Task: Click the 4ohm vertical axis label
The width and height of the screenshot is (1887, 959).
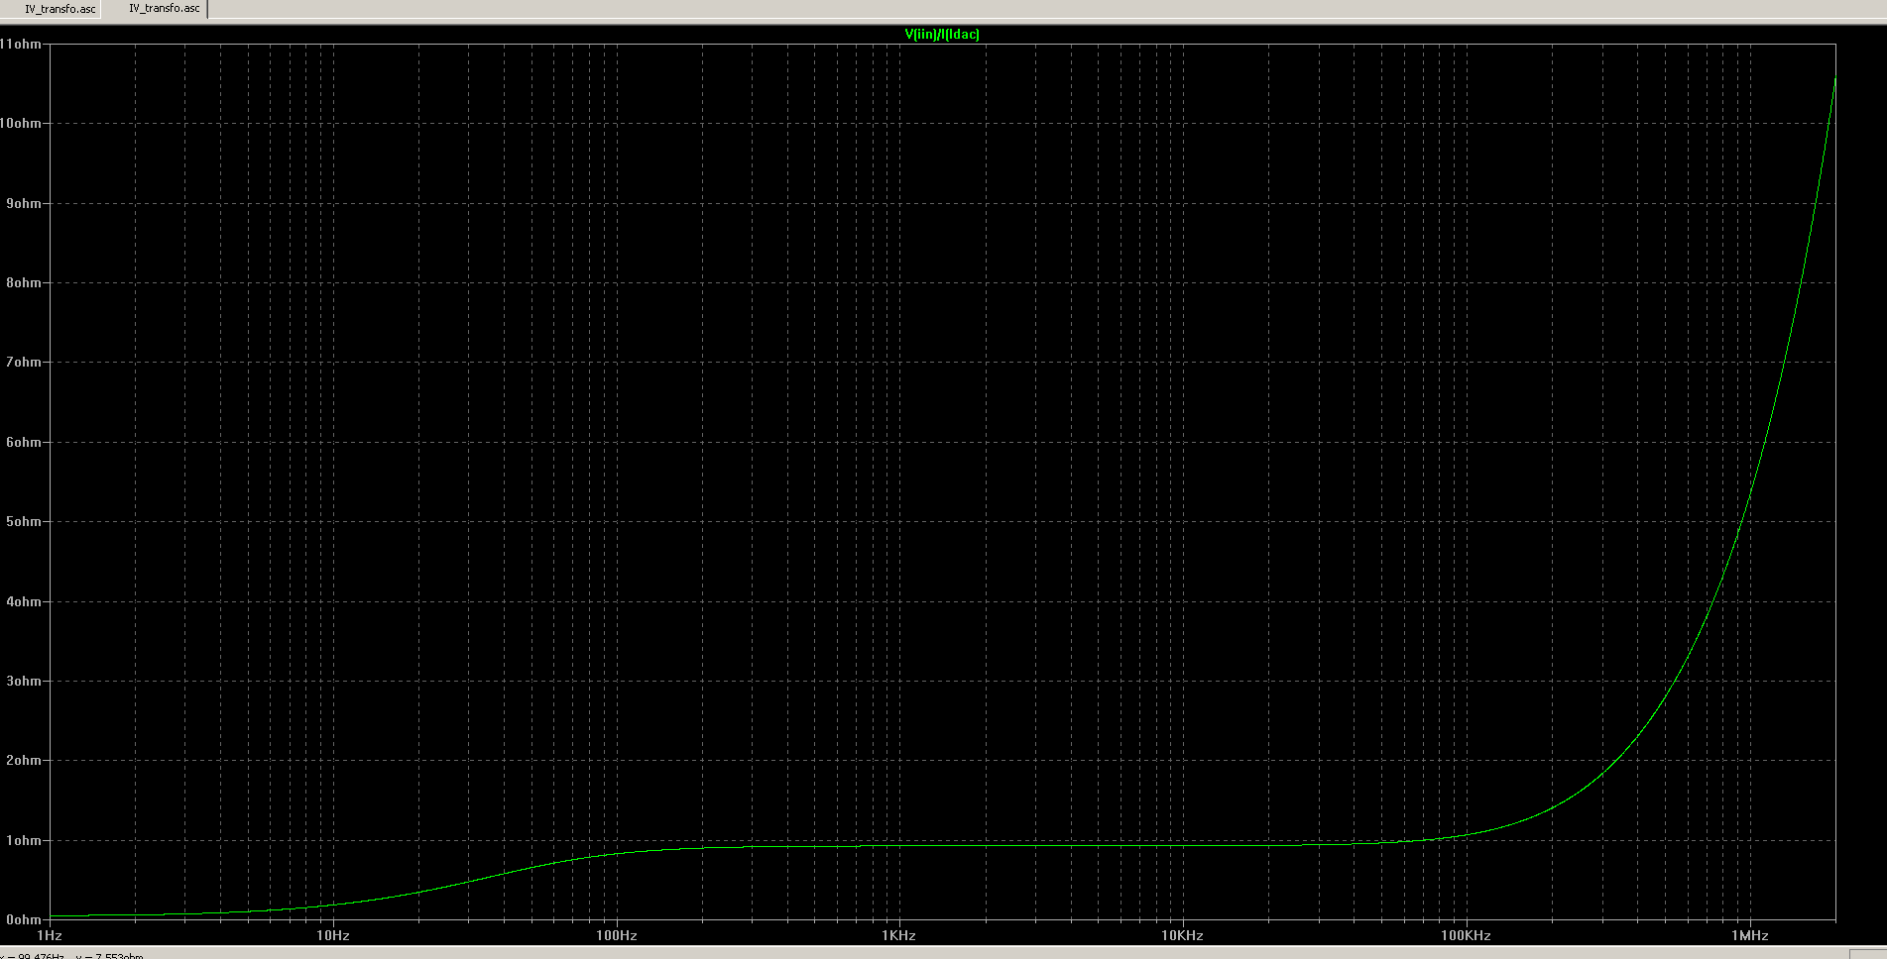Action: 24,602
